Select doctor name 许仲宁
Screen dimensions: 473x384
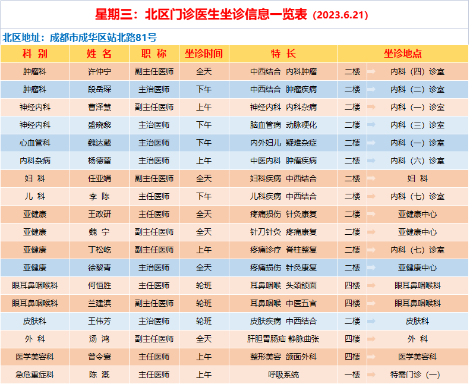click(x=100, y=71)
